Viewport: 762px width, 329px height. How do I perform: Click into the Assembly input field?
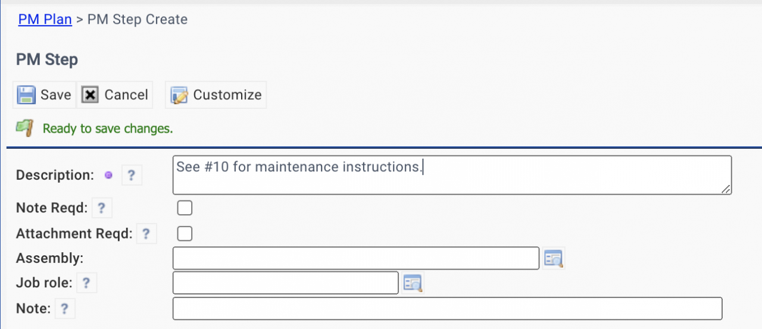point(356,258)
